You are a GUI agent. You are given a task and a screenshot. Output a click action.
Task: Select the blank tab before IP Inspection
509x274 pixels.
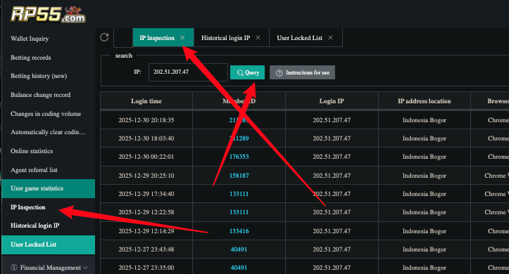tap(123, 37)
